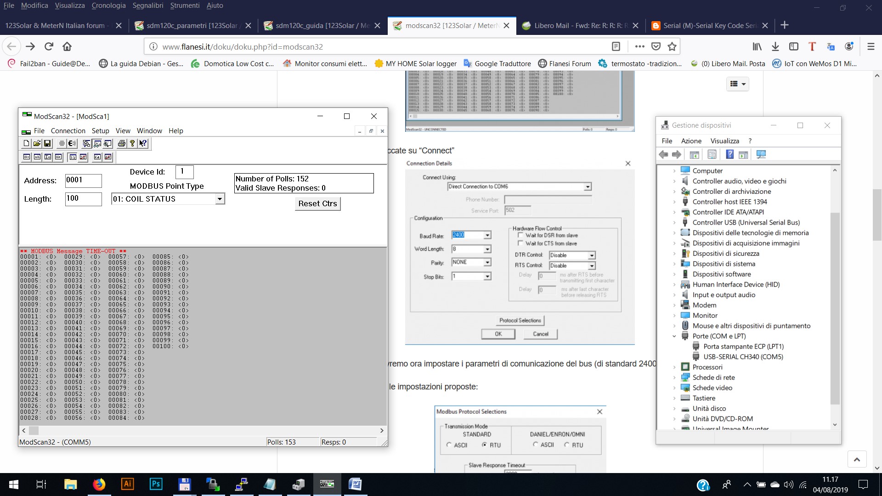Click the Disconnect plug icon in ModScan32 toolbar
Screen dimensions: 882x496
coord(72,144)
